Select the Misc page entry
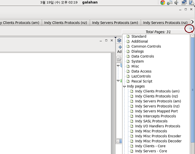 coord(135,66)
